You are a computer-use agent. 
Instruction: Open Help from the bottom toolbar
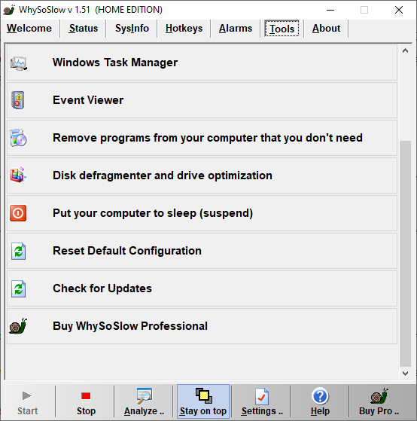pos(320,401)
